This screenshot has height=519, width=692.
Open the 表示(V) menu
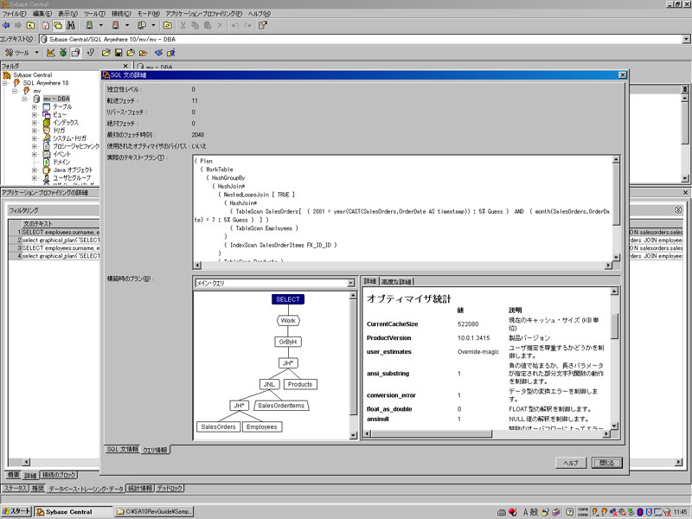[68, 14]
